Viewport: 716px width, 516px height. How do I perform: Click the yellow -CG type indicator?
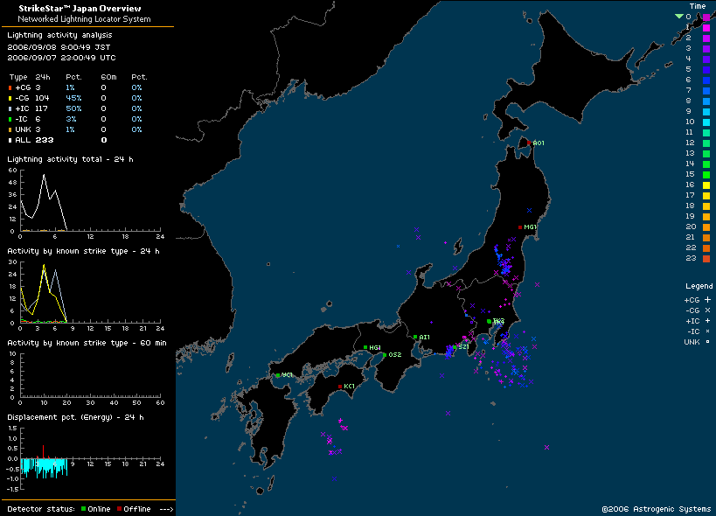[x=10, y=98]
